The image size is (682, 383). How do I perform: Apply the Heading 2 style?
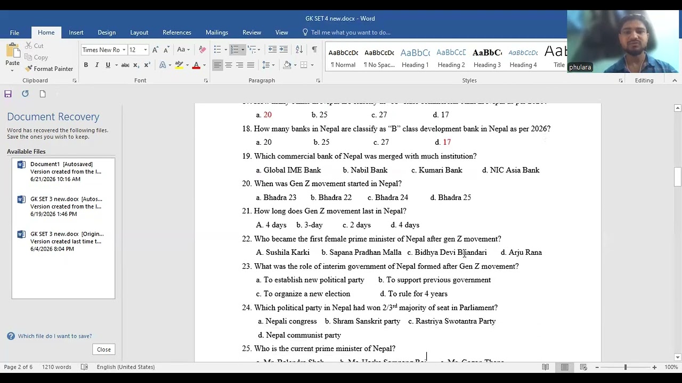point(451,57)
